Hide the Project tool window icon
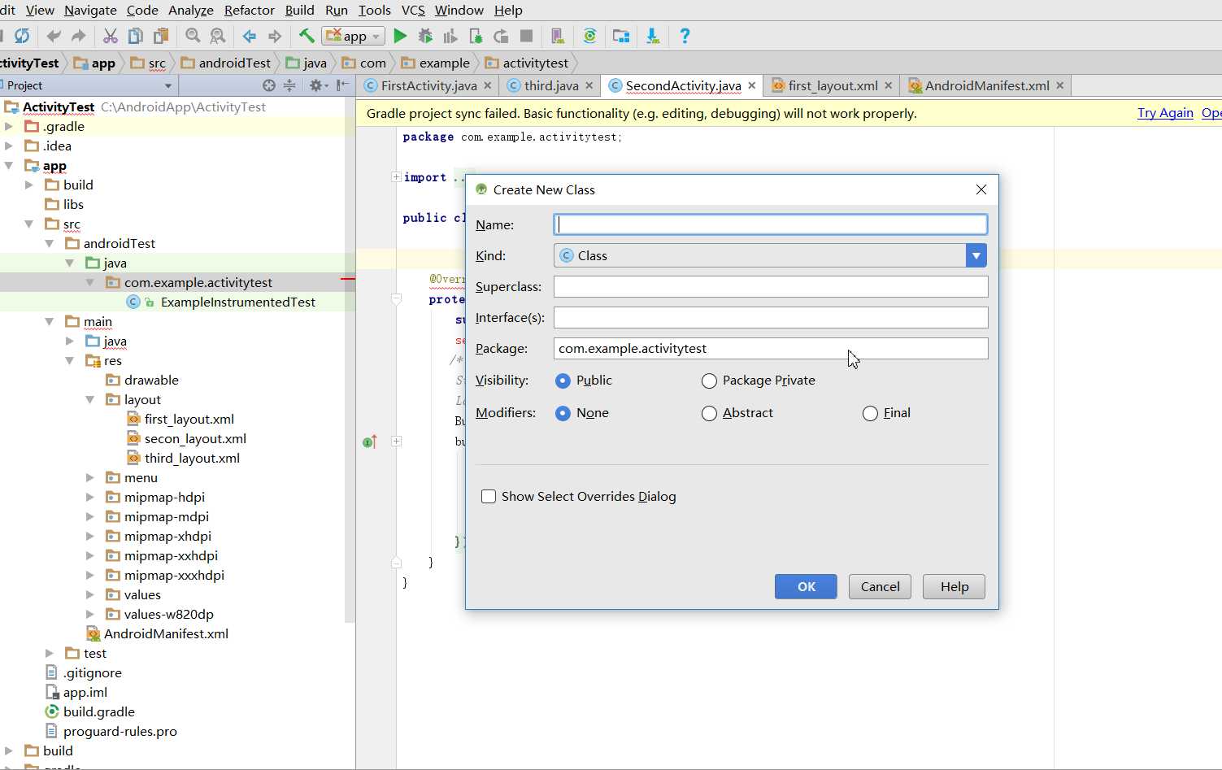The height and width of the screenshot is (770, 1222). click(343, 85)
